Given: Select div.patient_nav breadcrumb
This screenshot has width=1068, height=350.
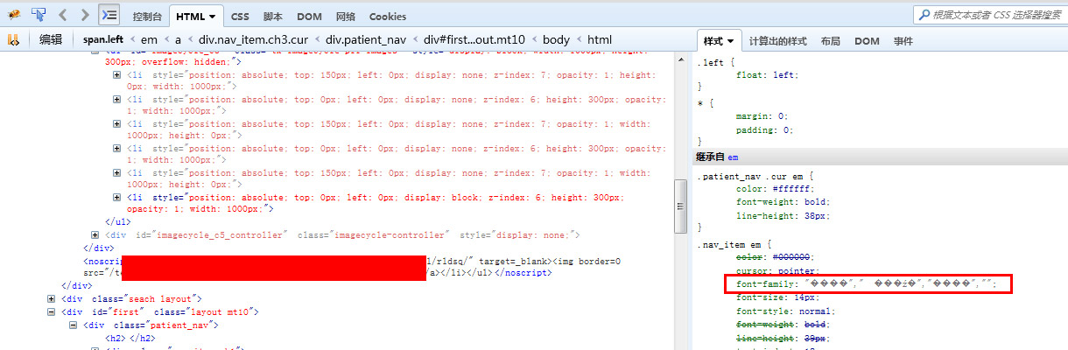Looking at the screenshot, I should (x=366, y=39).
